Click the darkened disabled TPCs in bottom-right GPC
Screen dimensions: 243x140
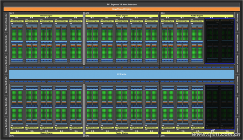pos(220,107)
